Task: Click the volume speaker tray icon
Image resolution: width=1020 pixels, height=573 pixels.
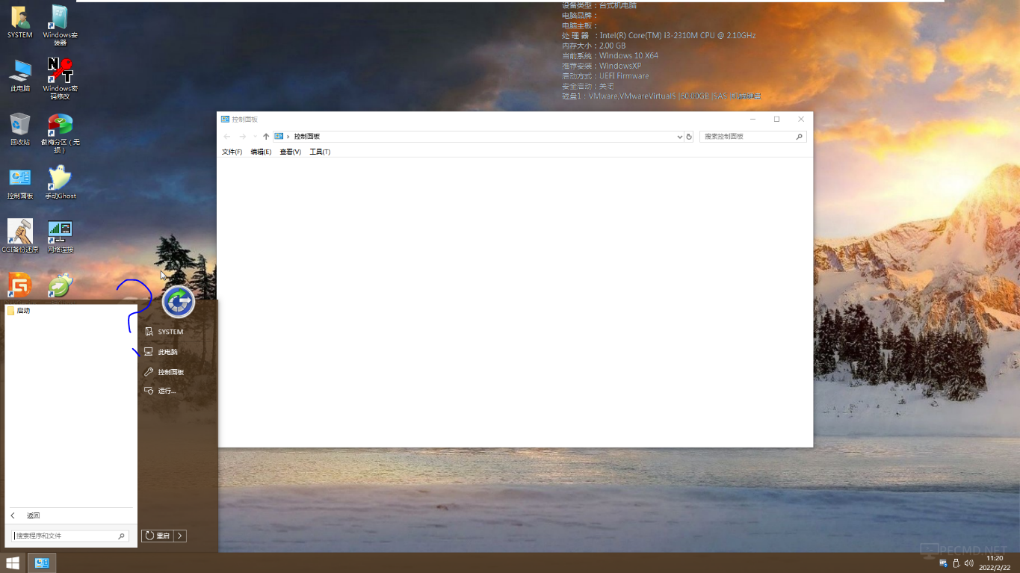Action: [x=969, y=563]
